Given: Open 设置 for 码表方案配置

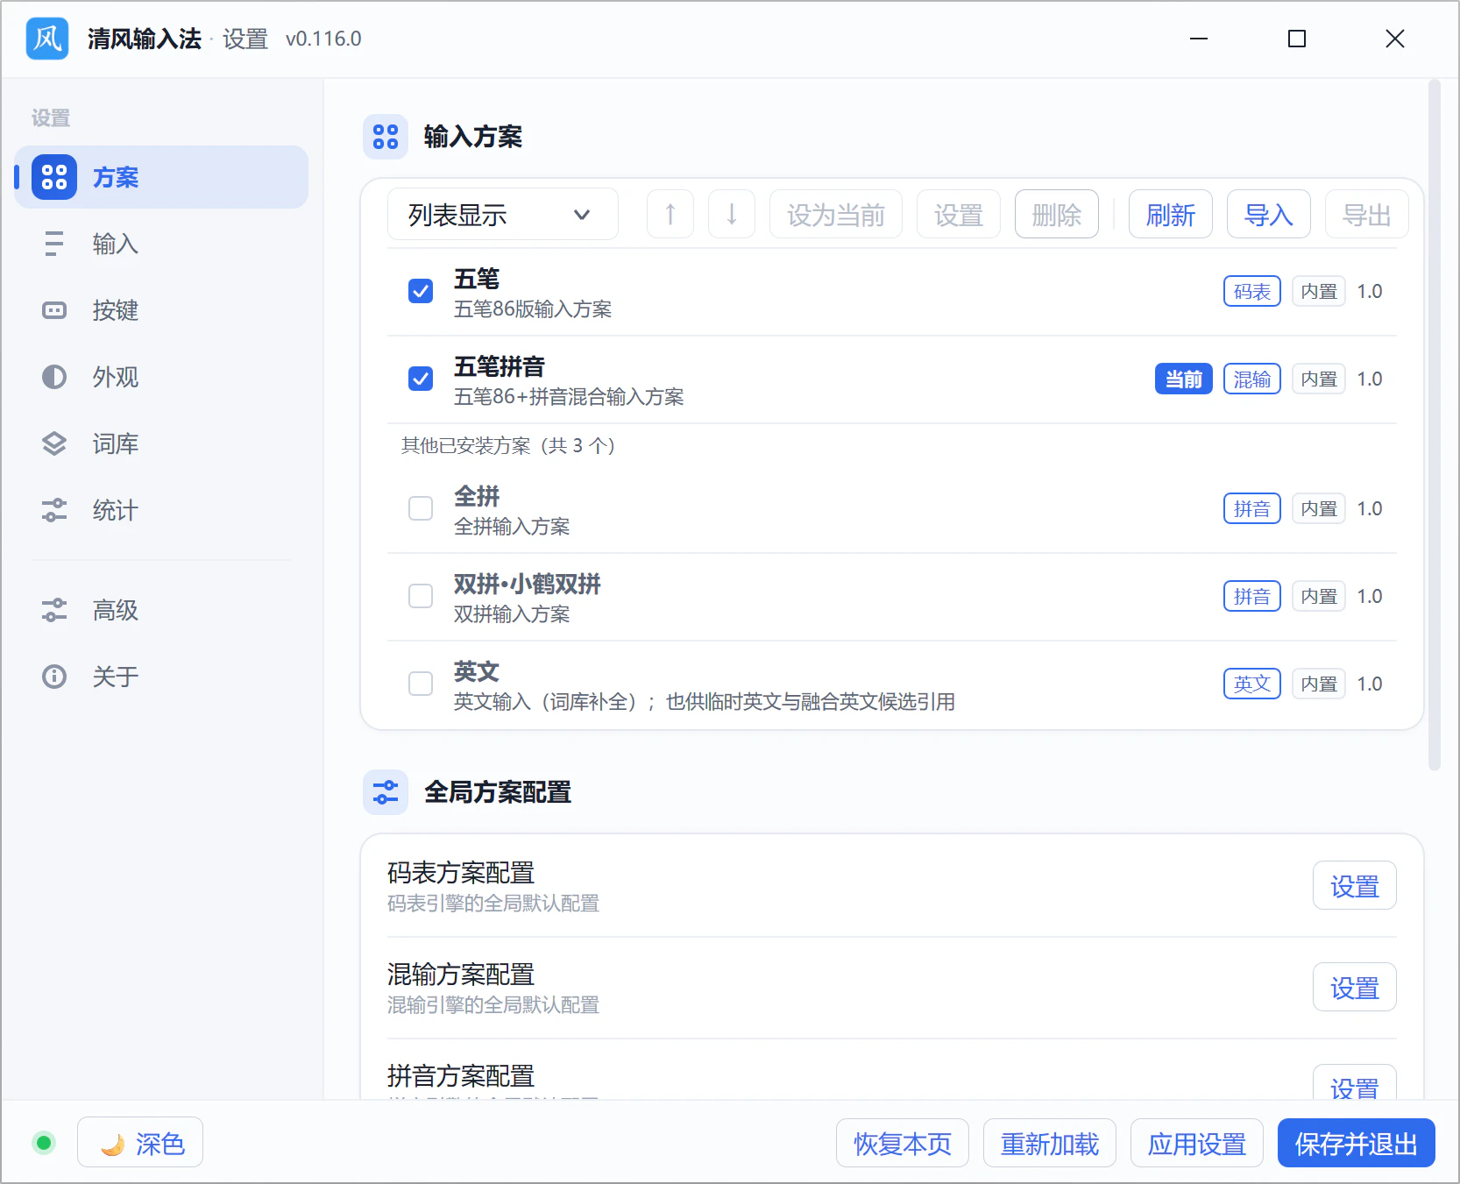Looking at the screenshot, I should coord(1355,885).
